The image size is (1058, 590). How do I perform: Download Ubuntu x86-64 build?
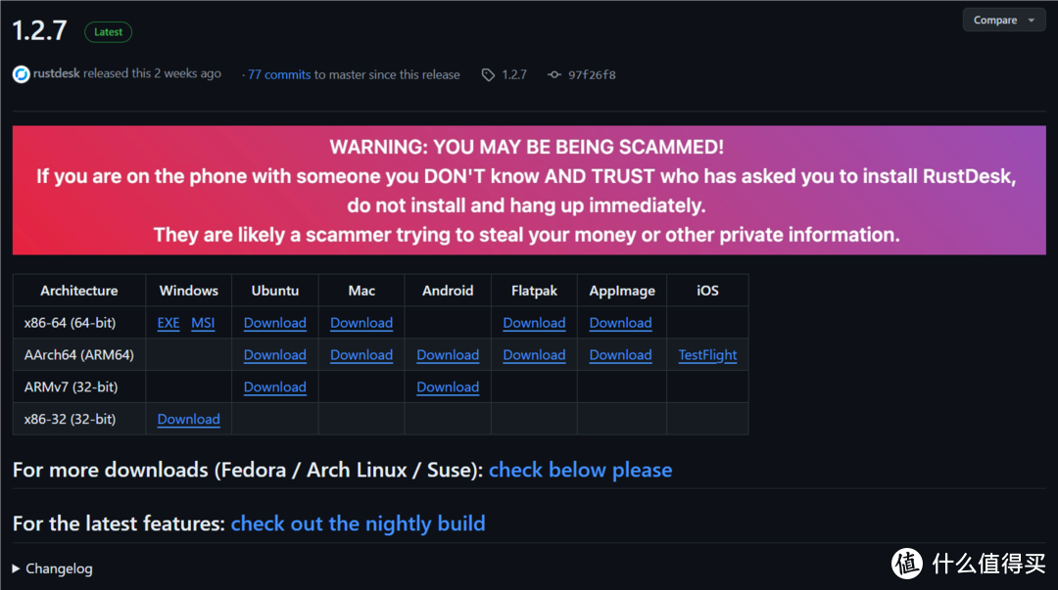click(x=275, y=323)
